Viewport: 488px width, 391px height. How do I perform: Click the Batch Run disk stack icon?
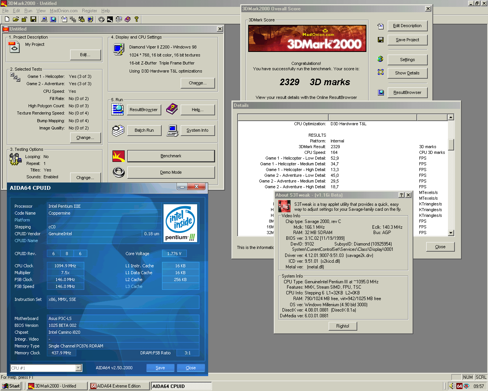[118, 131]
